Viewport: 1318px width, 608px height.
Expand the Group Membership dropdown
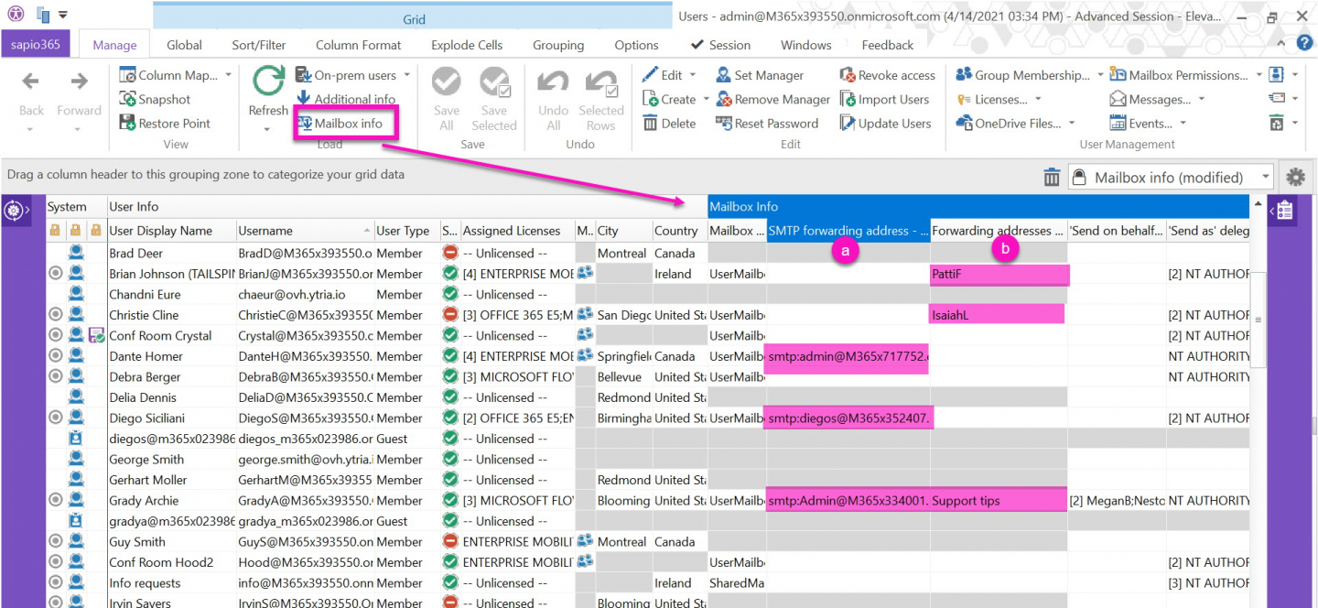point(1100,75)
